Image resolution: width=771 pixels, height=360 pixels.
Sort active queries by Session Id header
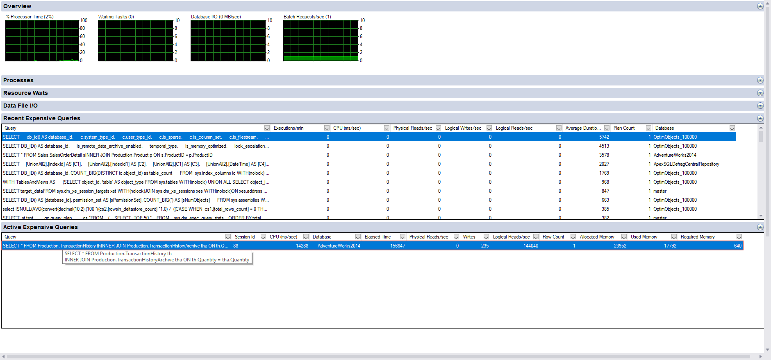click(x=245, y=237)
